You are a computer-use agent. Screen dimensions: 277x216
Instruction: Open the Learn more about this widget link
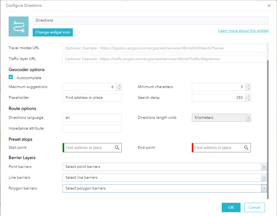[243, 31]
